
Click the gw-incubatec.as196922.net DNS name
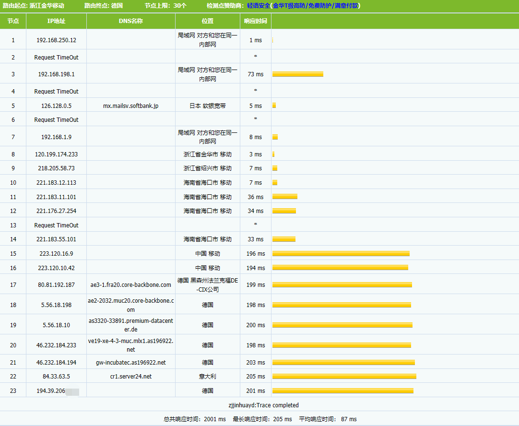point(130,363)
